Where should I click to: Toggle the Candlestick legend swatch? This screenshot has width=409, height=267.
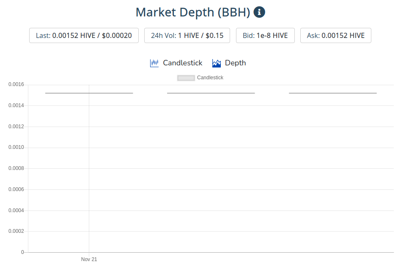(186, 78)
